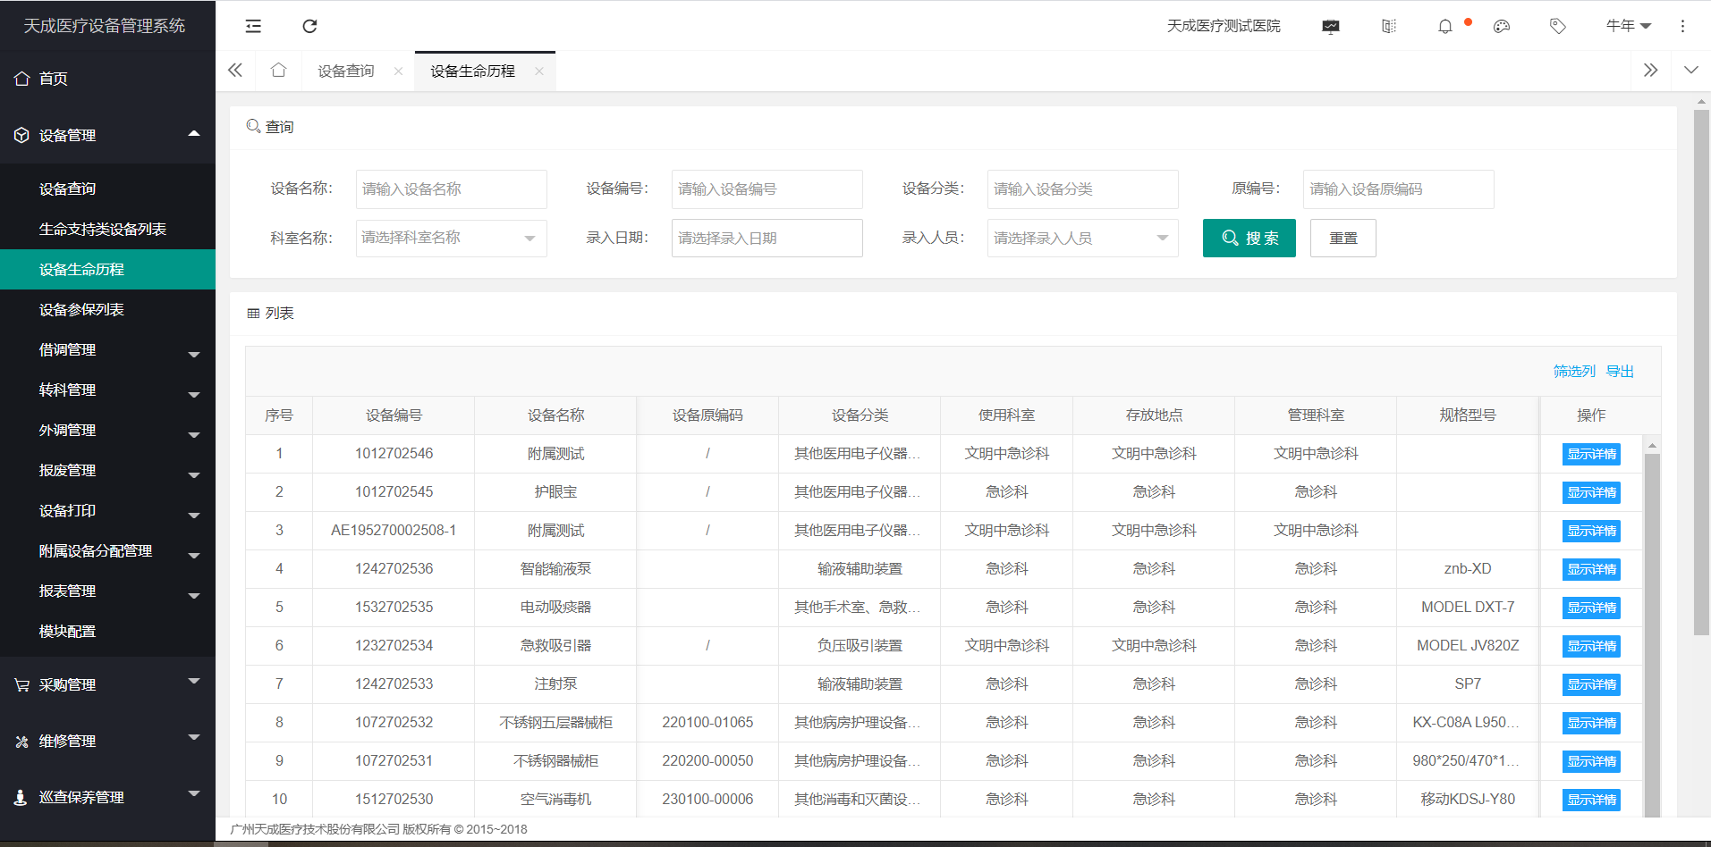Show details for 不锈钢器械柜 row
Image resolution: width=1711 pixels, height=847 pixels.
1592,761
